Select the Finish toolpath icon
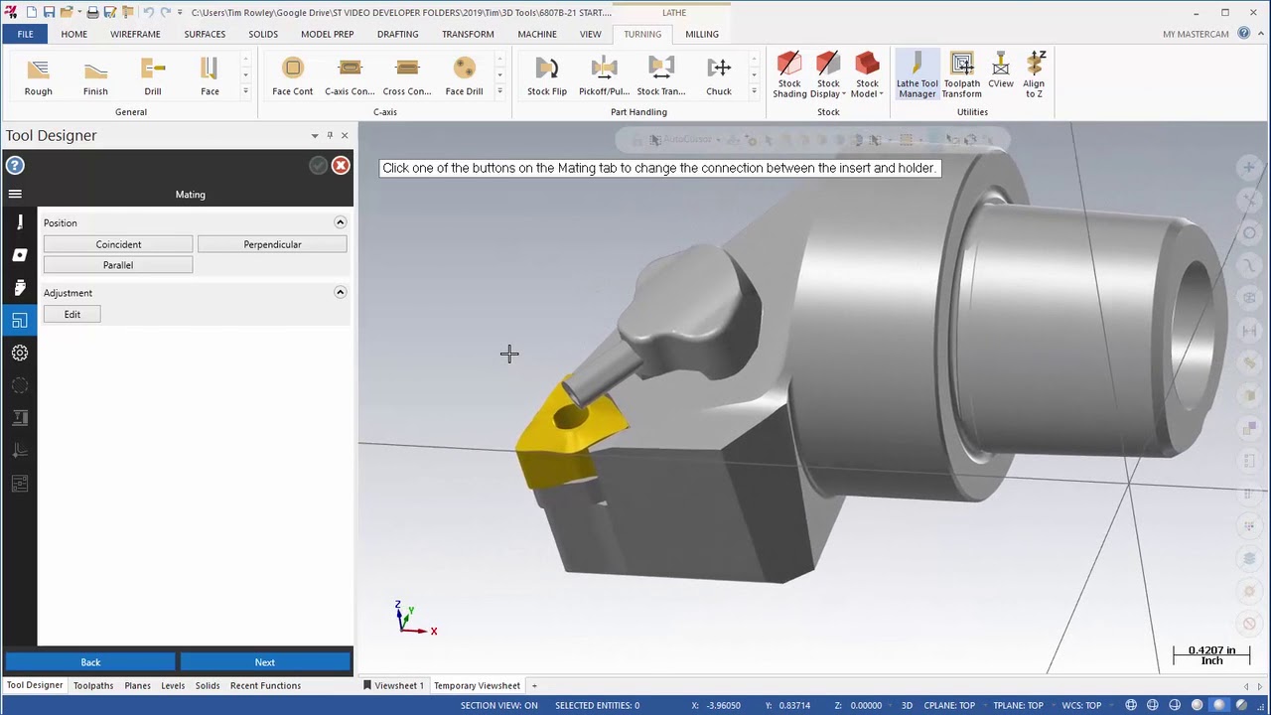This screenshot has height=715, width=1271. pyautogui.click(x=95, y=77)
